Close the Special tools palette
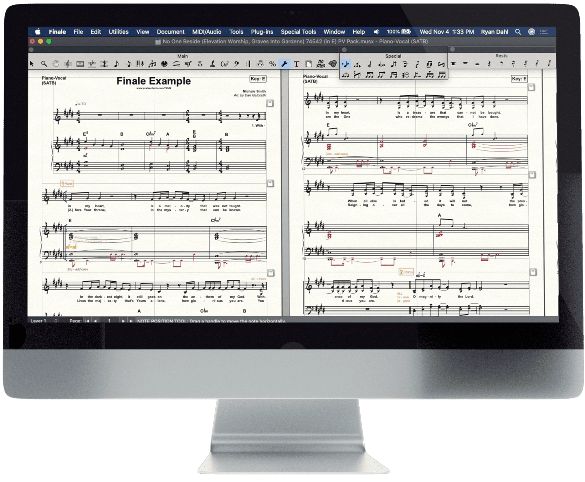The width and height of the screenshot is (585, 482). click(x=344, y=50)
